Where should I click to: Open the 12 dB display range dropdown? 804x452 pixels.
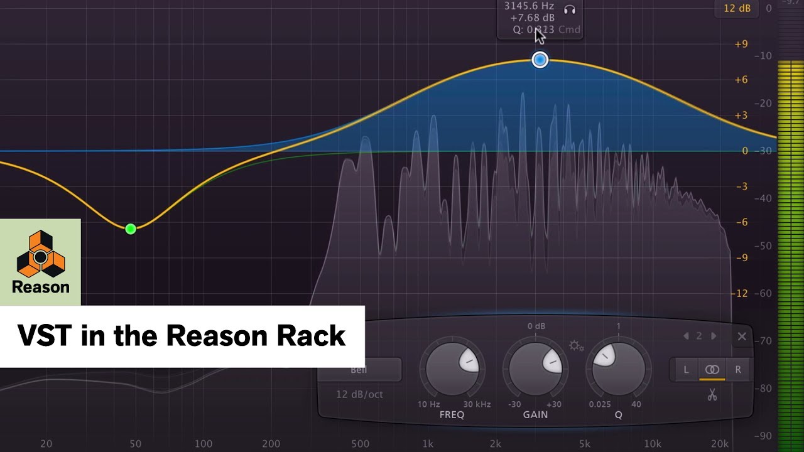[737, 9]
